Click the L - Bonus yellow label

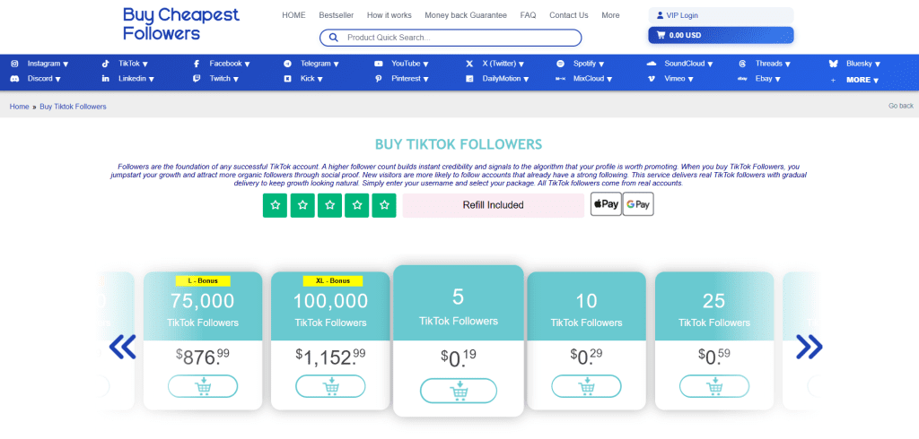click(x=203, y=281)
